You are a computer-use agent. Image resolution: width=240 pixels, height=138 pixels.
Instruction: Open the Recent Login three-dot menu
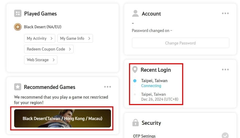click(x=225, y=70)
